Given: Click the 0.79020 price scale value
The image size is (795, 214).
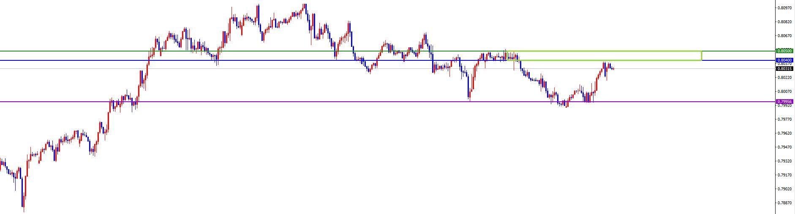Looking at the screenshot, I should pyautogui.click(x=784, y=189).
